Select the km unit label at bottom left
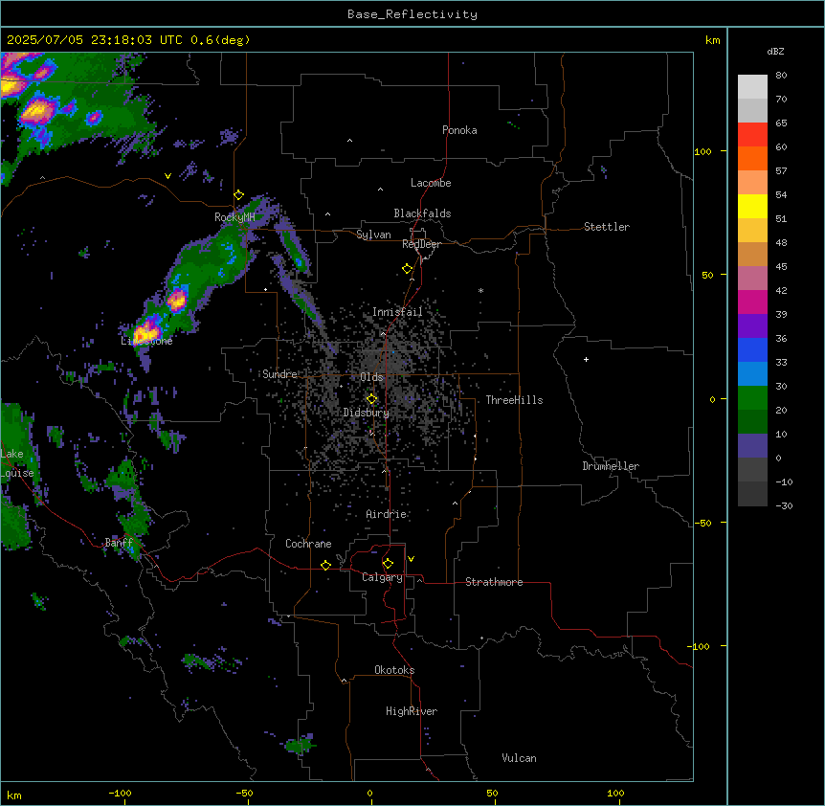The width and height of the screenshot is (825, 806). (x=14, y=795)
